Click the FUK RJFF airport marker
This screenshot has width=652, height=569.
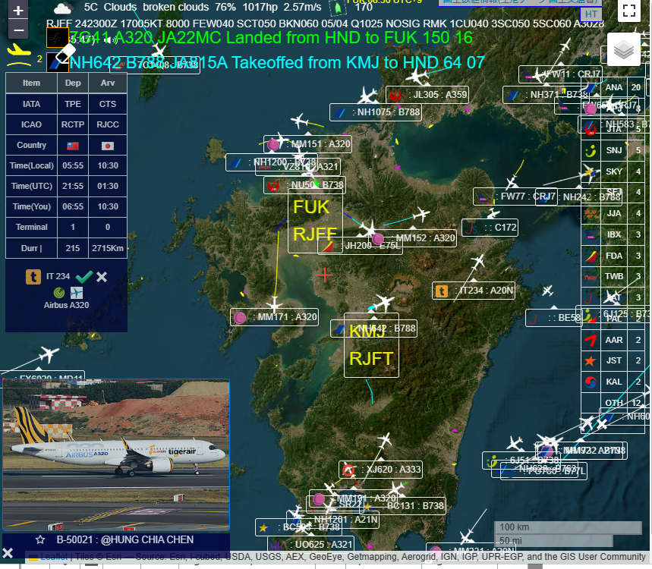tap(315, 221)
